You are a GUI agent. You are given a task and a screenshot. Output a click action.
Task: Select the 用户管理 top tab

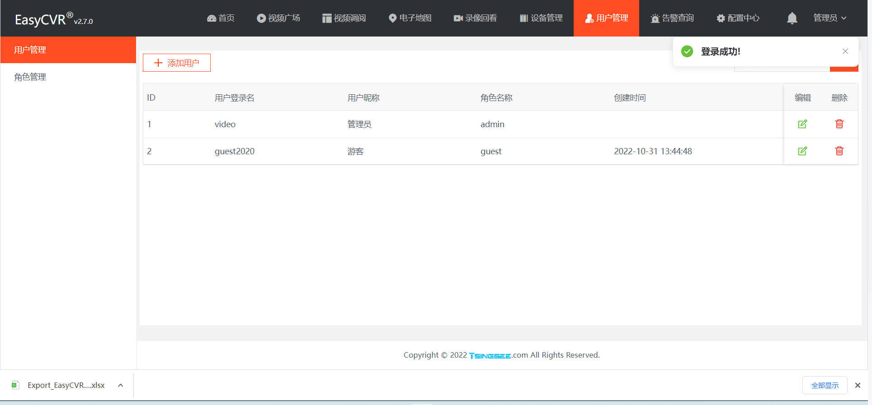[x=606, y=18]
